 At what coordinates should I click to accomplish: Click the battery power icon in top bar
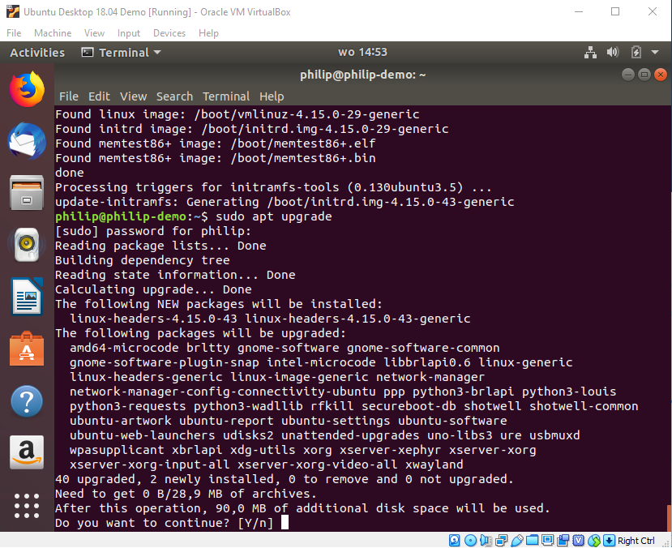636,52
